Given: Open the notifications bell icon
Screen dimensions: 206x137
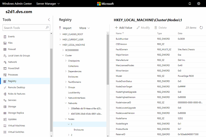Looking at the screenshot, I should point(190,4).
